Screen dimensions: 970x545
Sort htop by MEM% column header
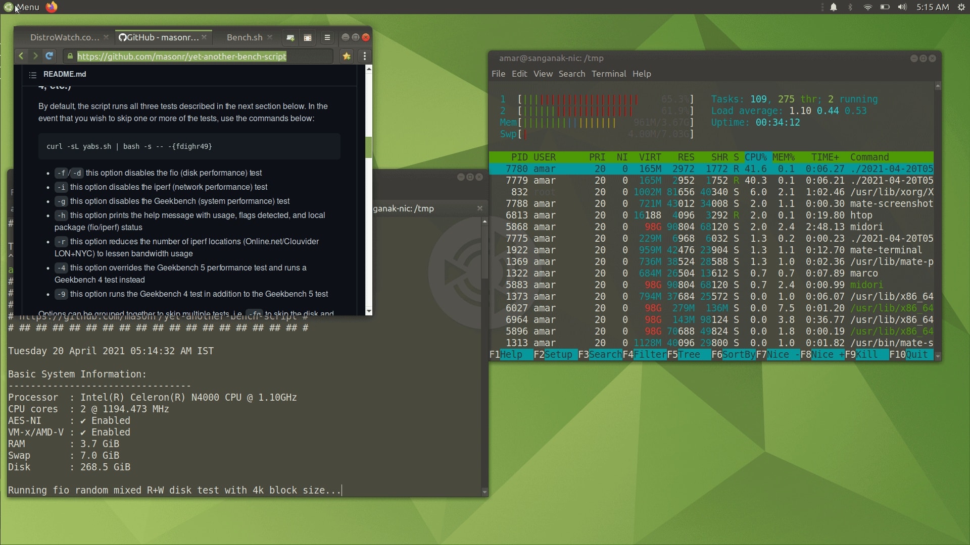point(783,157)
